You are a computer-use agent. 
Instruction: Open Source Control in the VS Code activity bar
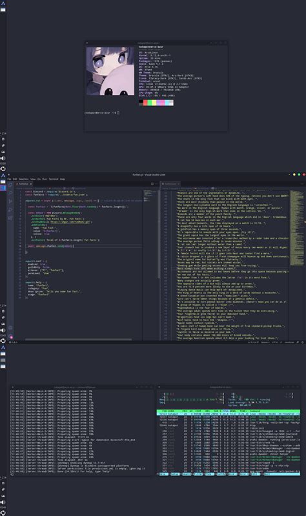point(10,201)
